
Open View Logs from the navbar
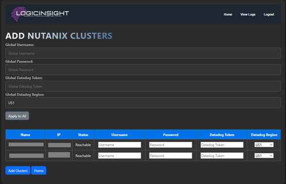[248, 15]
